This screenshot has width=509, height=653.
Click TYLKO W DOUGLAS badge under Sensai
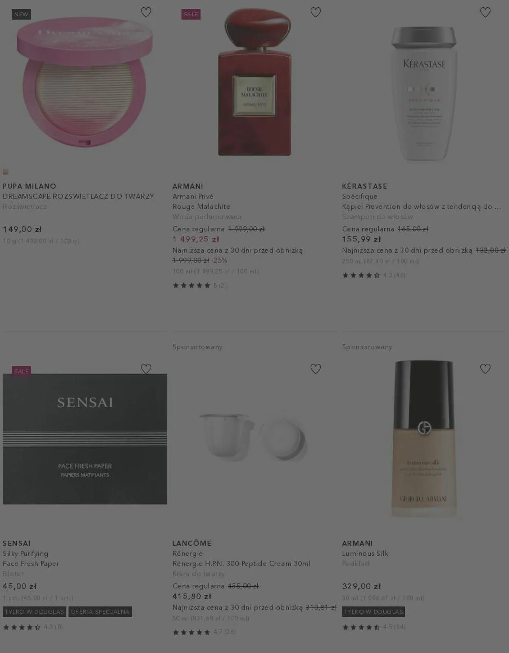(x=35, y=612)
